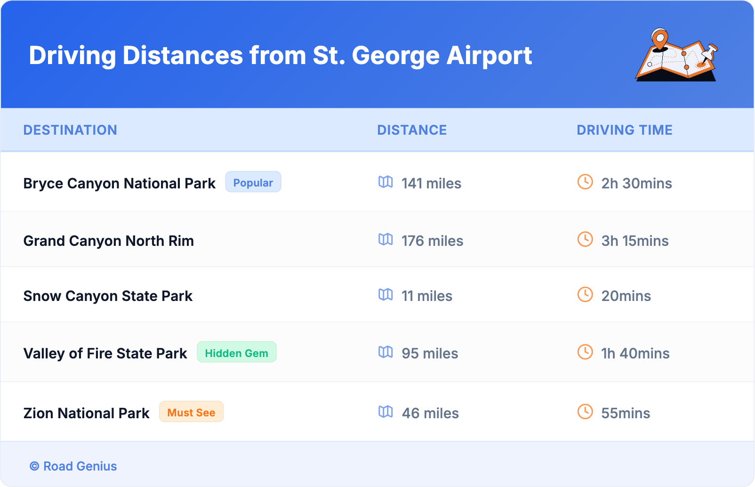Click clock icon beside 1h 40mins
The image size is (755, 487).
[585, 352]
